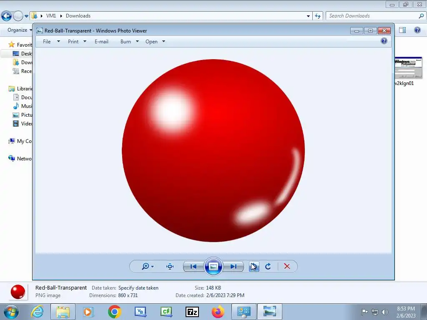Launch Windows Media Player from the taskbar
This screenshot has width=427, height=320.
(88, 312)
